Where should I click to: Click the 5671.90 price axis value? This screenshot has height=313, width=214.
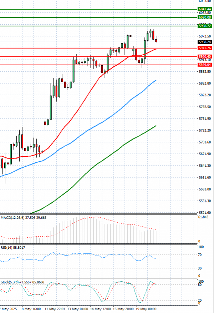205,154
